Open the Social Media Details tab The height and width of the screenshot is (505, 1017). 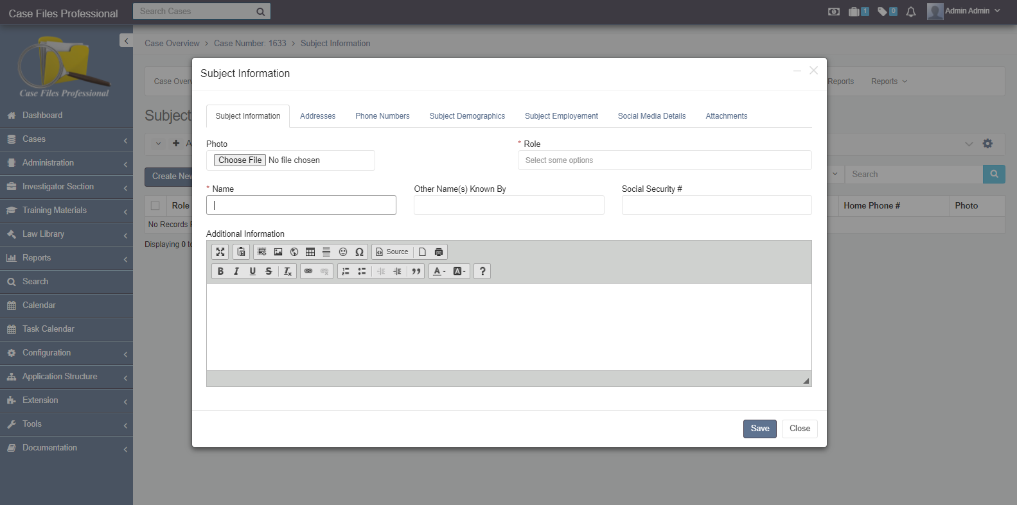tap(651, 116)
